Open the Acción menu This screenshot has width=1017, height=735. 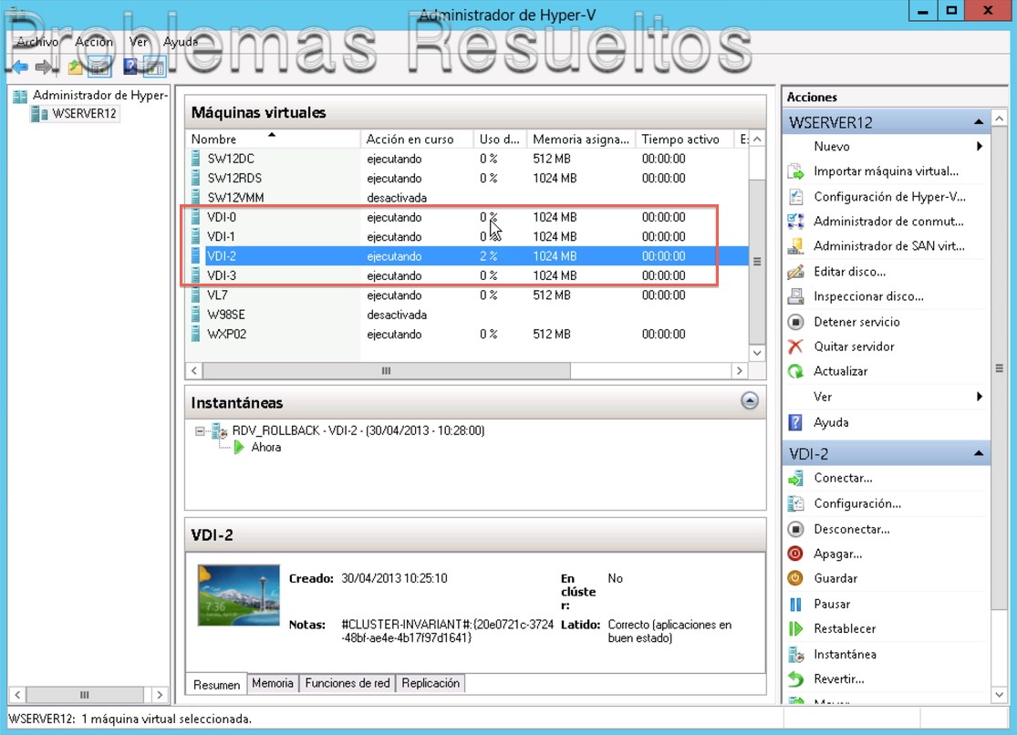click(x=94, y=42)
